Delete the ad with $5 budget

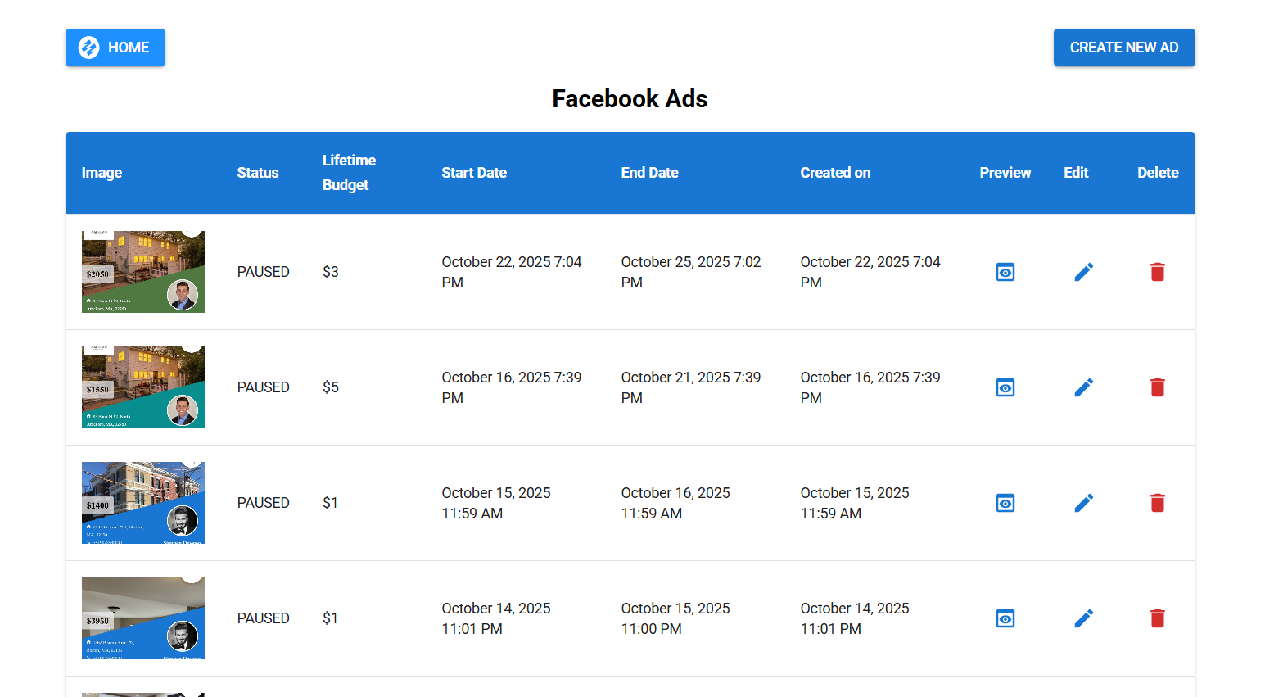coord(1157,387)
